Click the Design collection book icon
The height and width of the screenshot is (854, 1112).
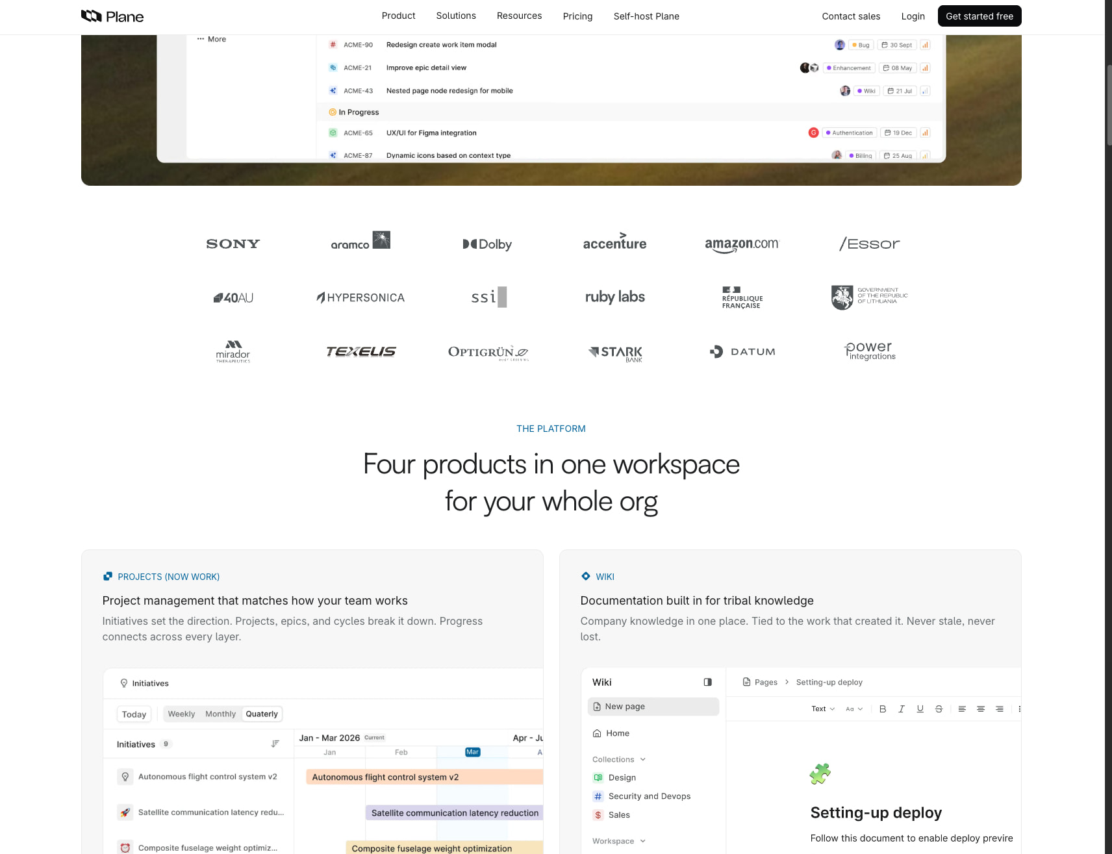click(598, 777)
